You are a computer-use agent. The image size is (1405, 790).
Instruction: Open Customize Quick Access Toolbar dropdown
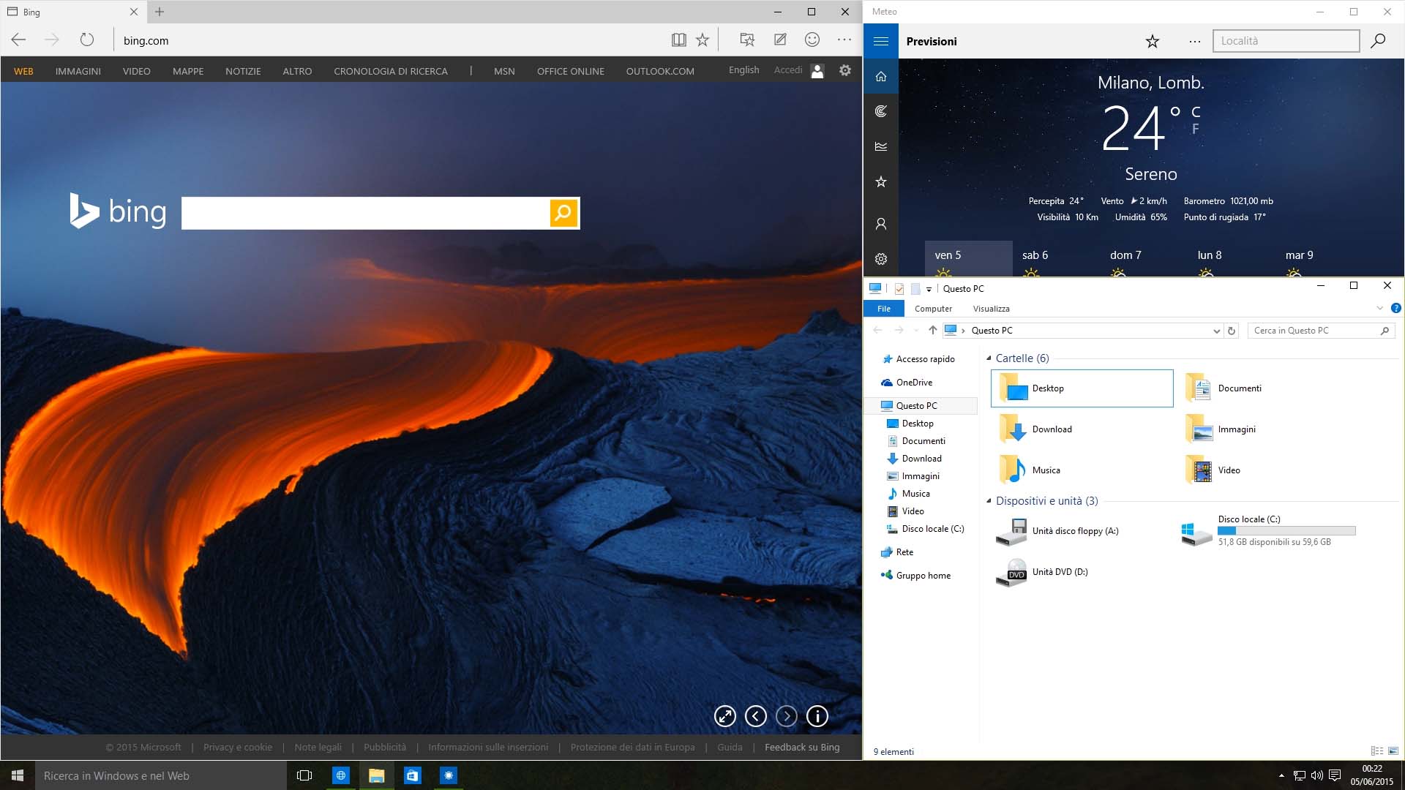pos(929,289)
